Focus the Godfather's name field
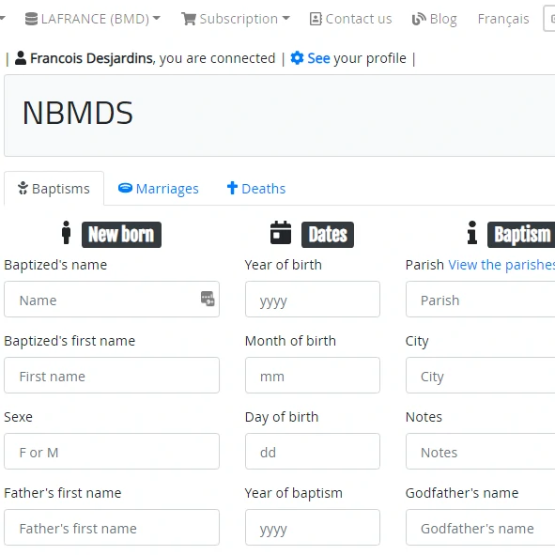The image size is (555, 555). [x=480, y=528]
